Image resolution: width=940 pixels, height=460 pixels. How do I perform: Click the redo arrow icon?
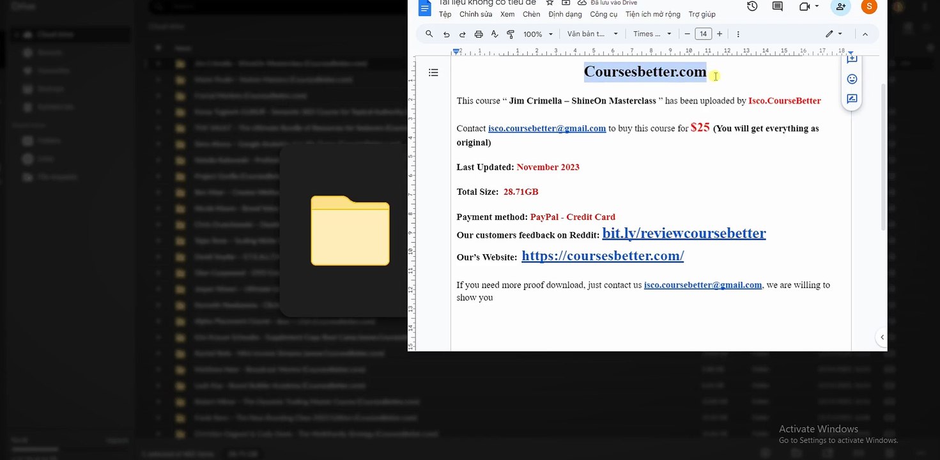click(x=462, y=34)
